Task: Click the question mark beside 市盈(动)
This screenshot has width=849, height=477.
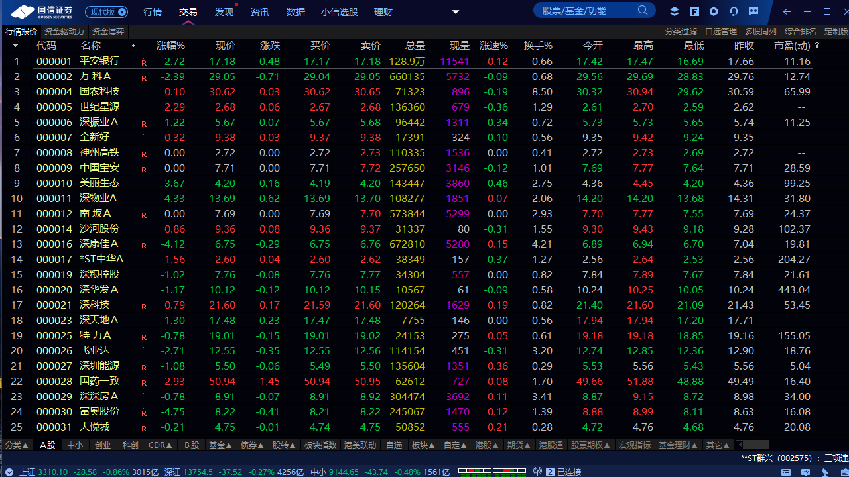Action: click(x=817, y=46)
